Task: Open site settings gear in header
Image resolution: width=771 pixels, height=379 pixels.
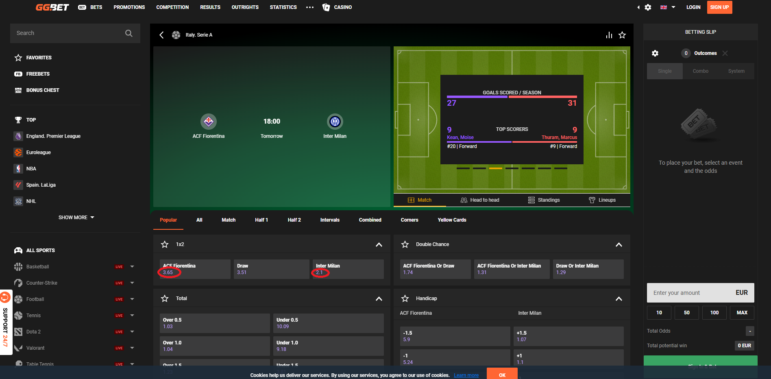Action: point(648,7)
